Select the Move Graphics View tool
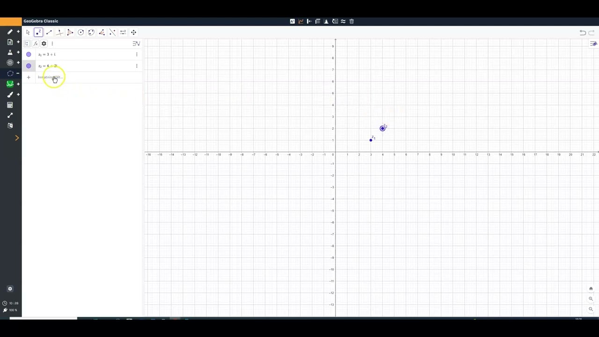599x337 pixels. 133,32
